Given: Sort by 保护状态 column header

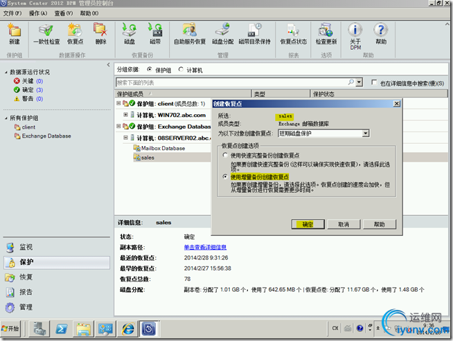Looking at the screenshot, I should click(x=379, y=94).
